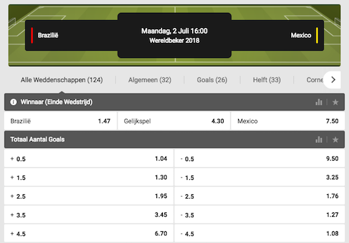
Task: Select Gelijkspel odds 4.30
Action: point(174,121)
